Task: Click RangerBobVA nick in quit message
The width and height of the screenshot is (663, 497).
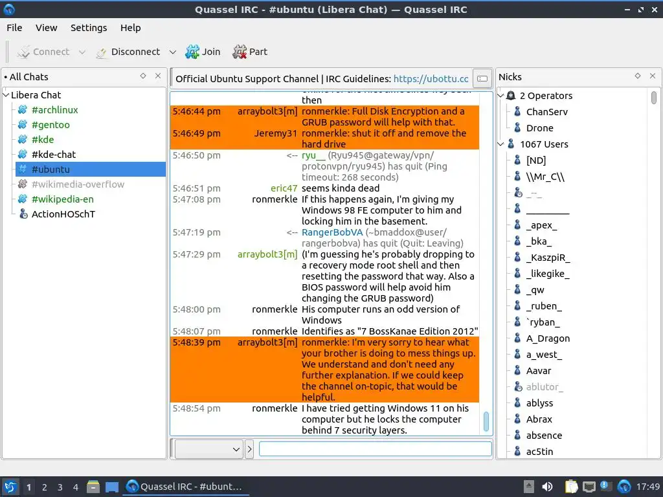Action: tap(332, 232)
